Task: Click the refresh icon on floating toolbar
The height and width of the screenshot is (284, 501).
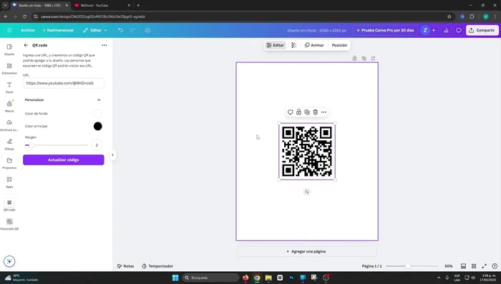Action: pyautogui.click(x=290, y=112)
